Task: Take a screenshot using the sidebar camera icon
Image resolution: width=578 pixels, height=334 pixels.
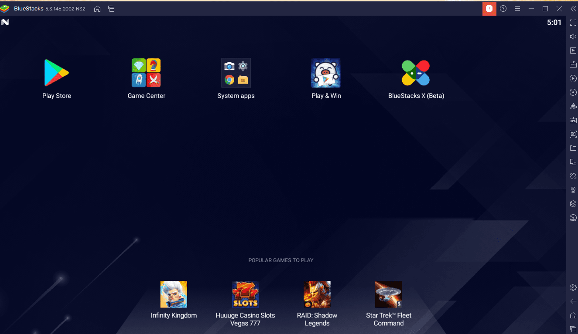Action: pos(573,134)
